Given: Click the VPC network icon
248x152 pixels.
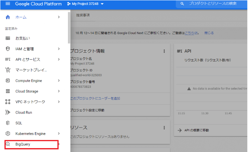Looking at the screenshot, I should pyautogui.click(x=8, y=102).
